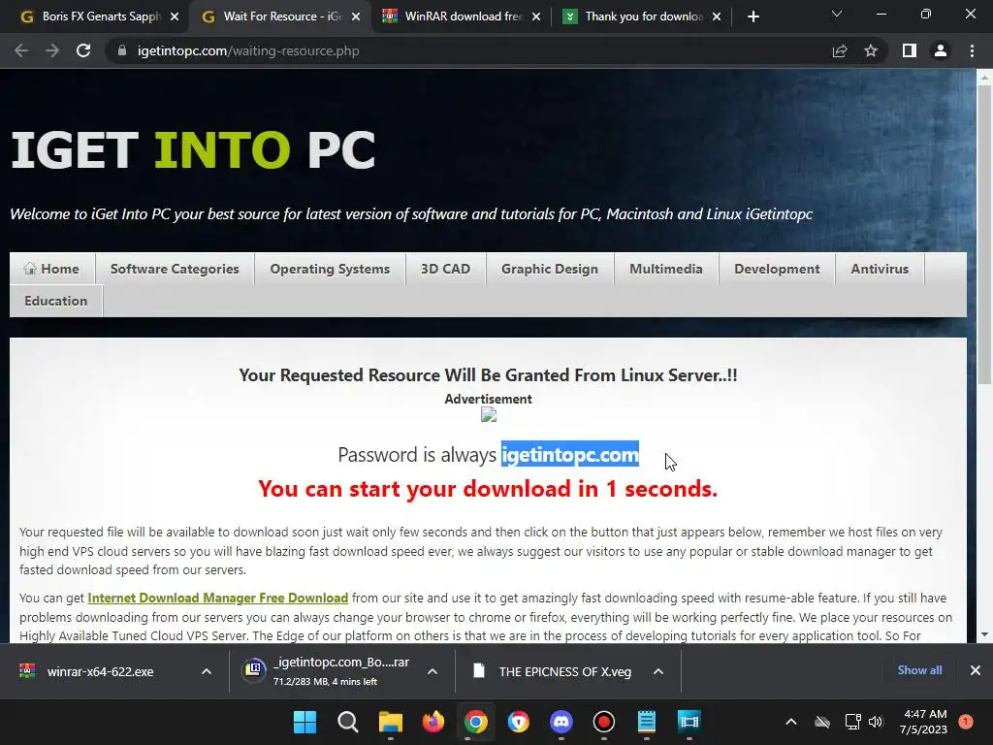
Task: Open Operating Systems menu
Action: pyautogui.click(x=330, y=269)
